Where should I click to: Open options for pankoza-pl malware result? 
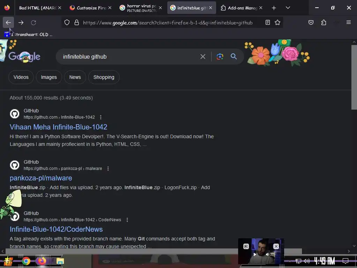(x=108, y=169)
